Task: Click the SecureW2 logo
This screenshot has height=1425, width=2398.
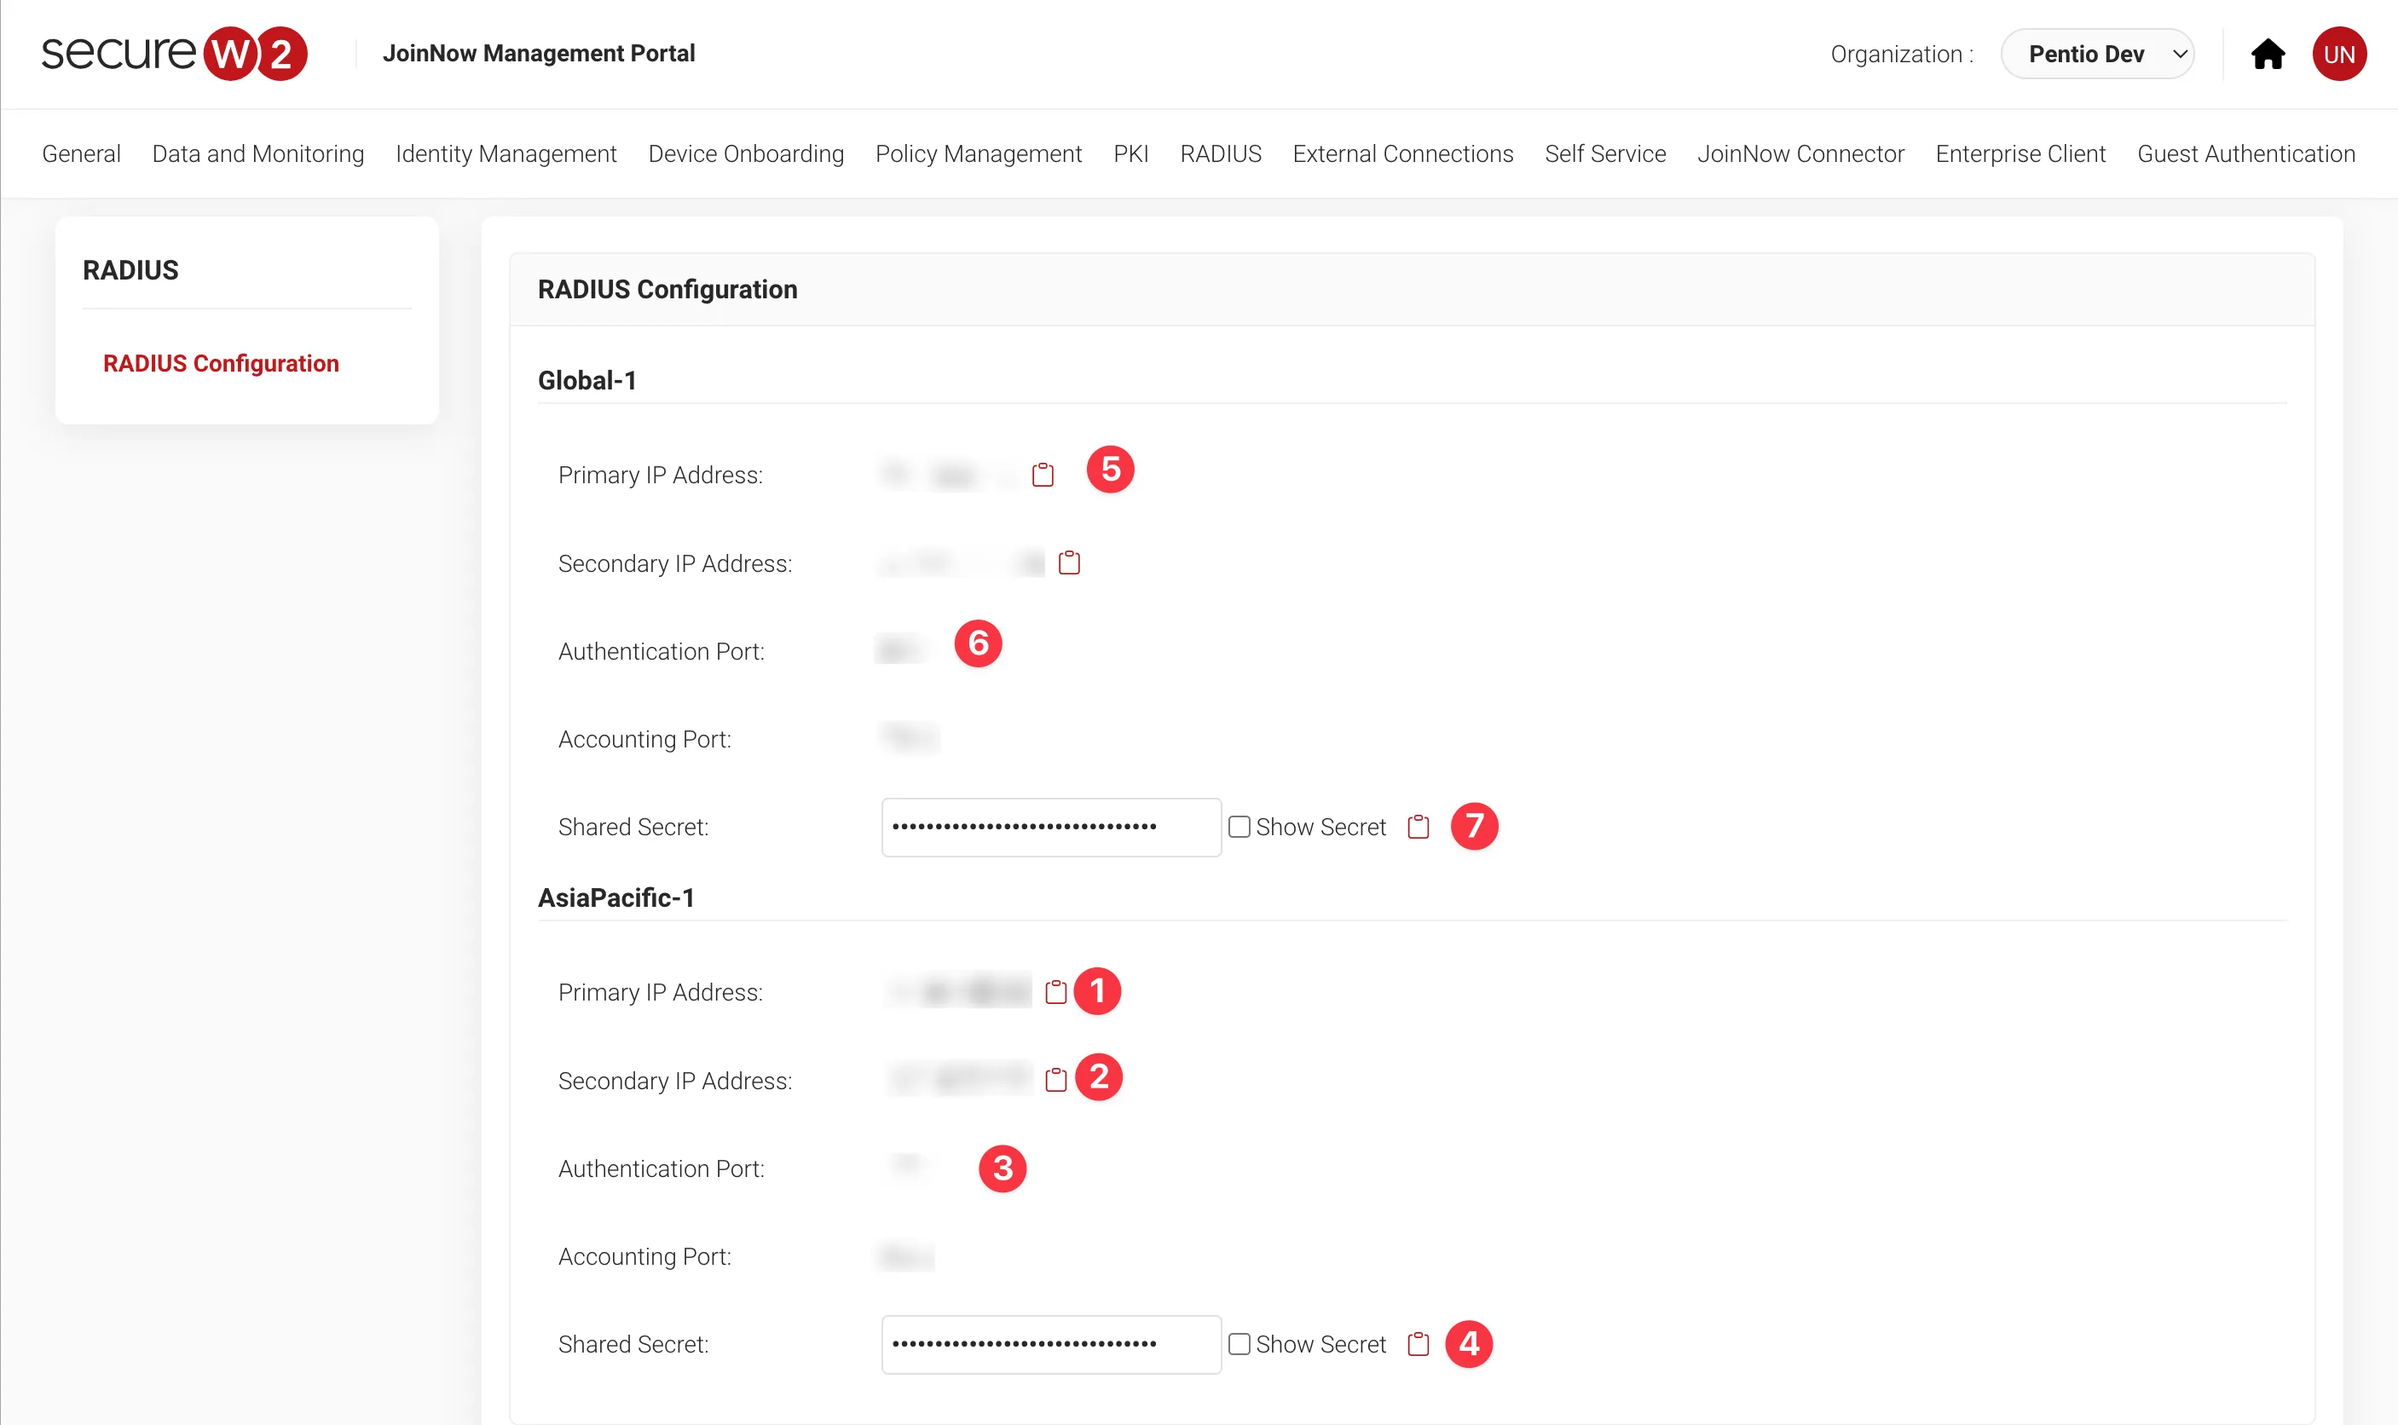Action: (174, 53)
